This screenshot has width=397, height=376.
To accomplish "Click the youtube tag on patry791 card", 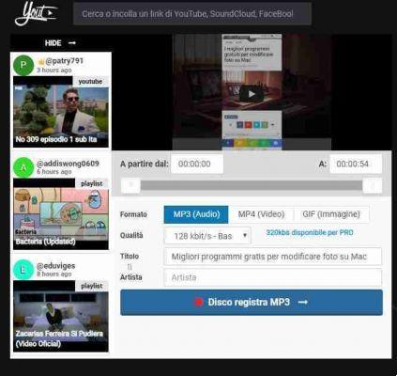I will (x=90, y=81).
